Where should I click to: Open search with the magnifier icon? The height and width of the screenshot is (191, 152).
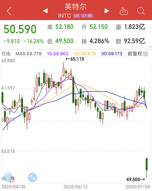coord(141,11)
